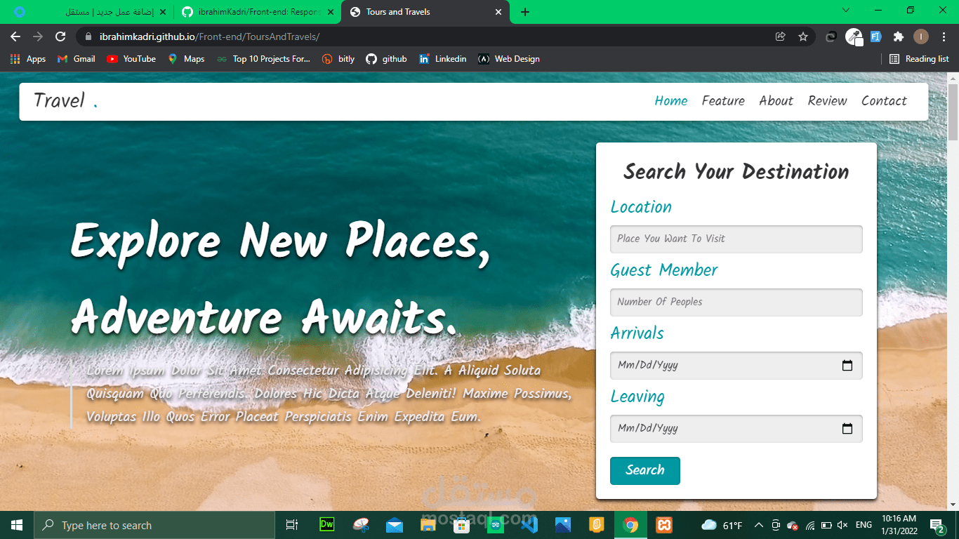Close the Tours and Travels tab
Screen dimensions: 959x539
point(498,12)
